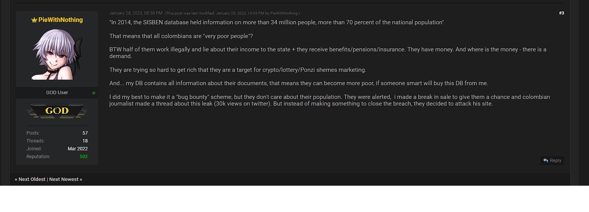Screen dimensions: 589x212
Task: Click the crown icon beside the username
Action: (34, 20)
